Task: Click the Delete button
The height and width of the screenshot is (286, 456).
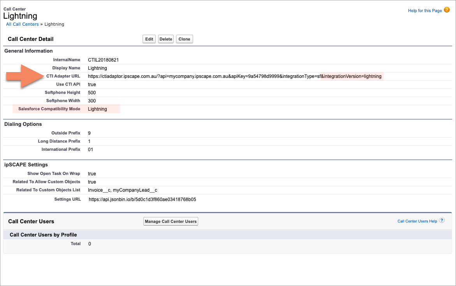Action: click(165, 39)
